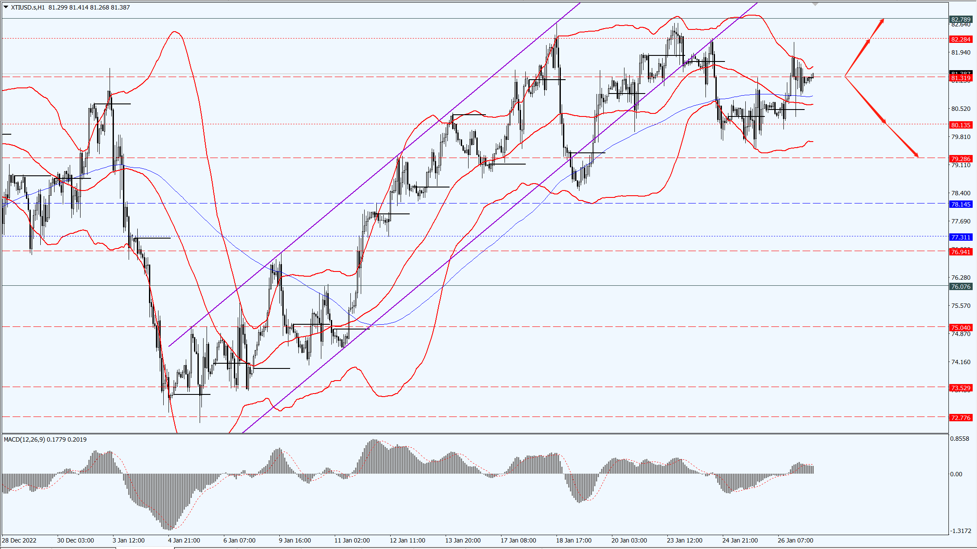Select the dark 76.076 price label
This screenshot has width=977, height=549.
[961, 287]
